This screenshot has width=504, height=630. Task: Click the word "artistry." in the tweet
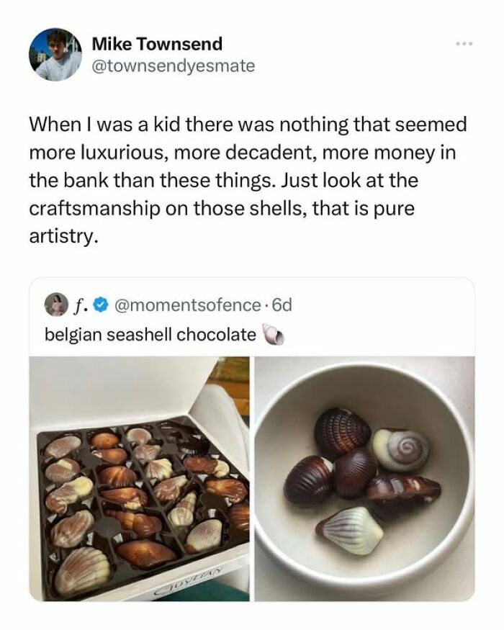point(63,237)
